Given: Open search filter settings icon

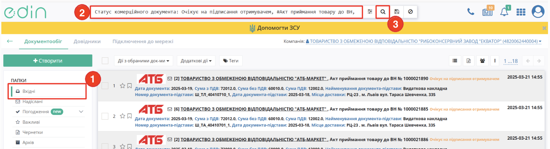Looking at the screenshot, I should coord(370,12).
